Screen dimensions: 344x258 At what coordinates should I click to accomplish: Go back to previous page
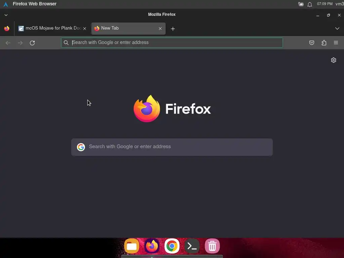point(8,43)
